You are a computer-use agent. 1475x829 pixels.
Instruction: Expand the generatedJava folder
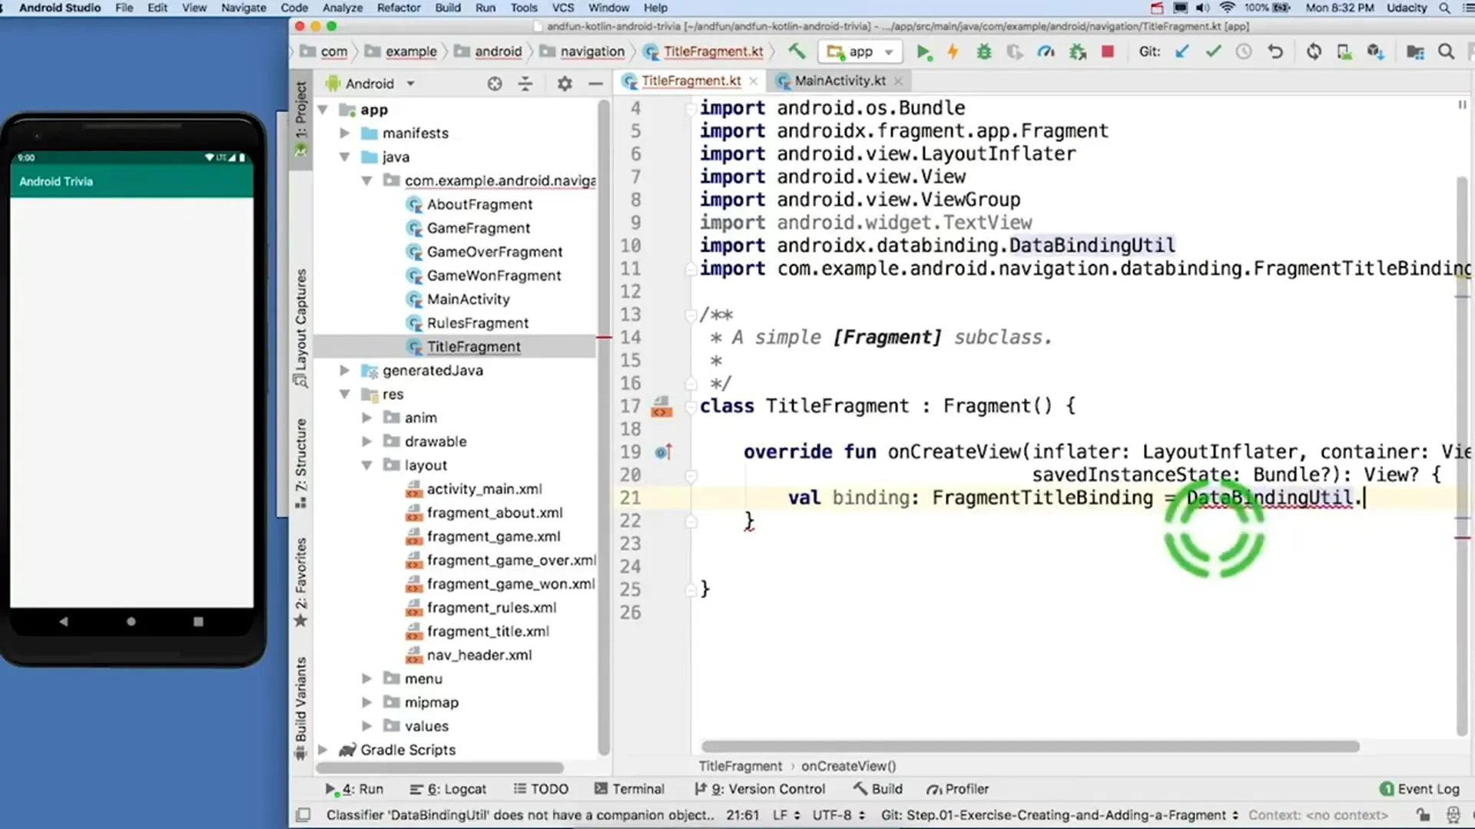[x=345, y=371]
